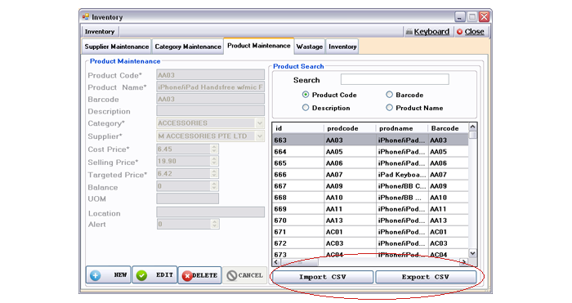Click the product grid scroll down arrow
Viewport: 572px width, 303px height.
[x=472, y=253]
